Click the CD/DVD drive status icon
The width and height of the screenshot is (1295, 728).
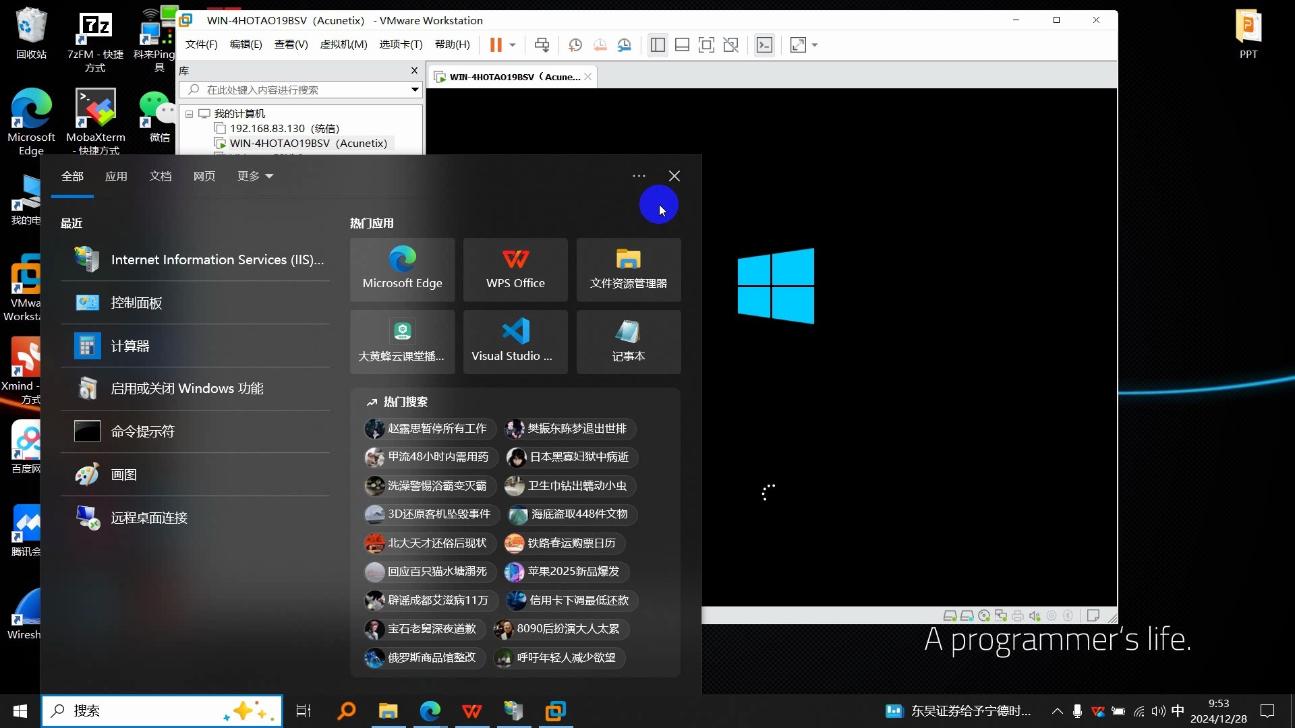pyautogui.click(x=984, y=615)
